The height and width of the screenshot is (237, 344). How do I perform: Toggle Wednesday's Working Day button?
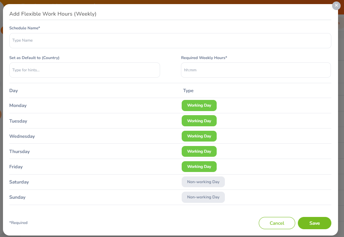[199, 136]
